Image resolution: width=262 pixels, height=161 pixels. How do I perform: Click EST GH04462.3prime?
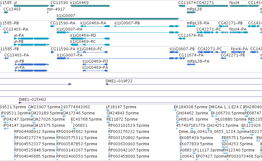(x=192, y=113)
